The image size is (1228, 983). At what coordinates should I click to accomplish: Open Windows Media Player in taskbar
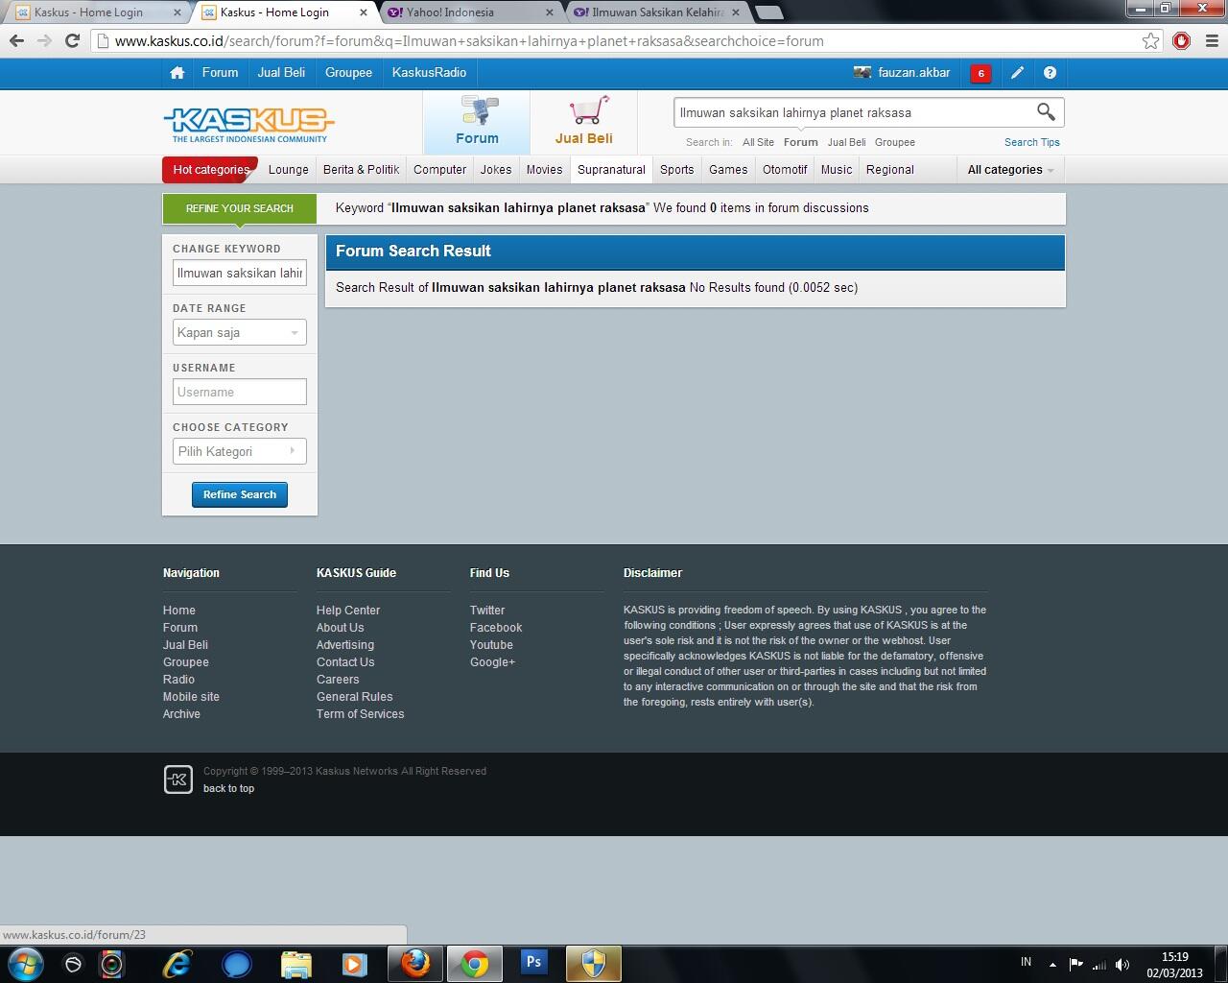click(355, 964)
